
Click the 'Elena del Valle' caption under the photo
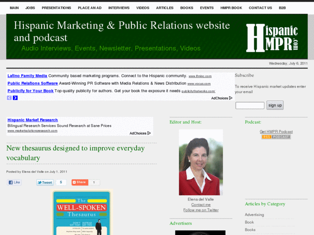[201, 199]
